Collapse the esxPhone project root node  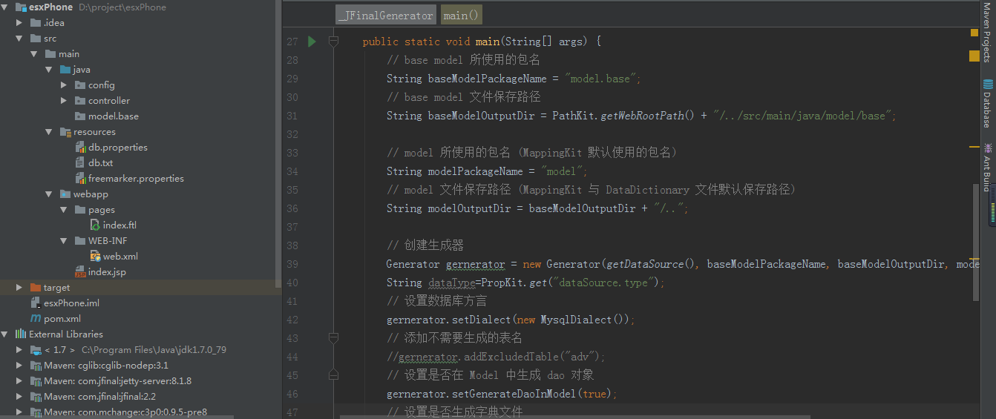coord(5,7)
